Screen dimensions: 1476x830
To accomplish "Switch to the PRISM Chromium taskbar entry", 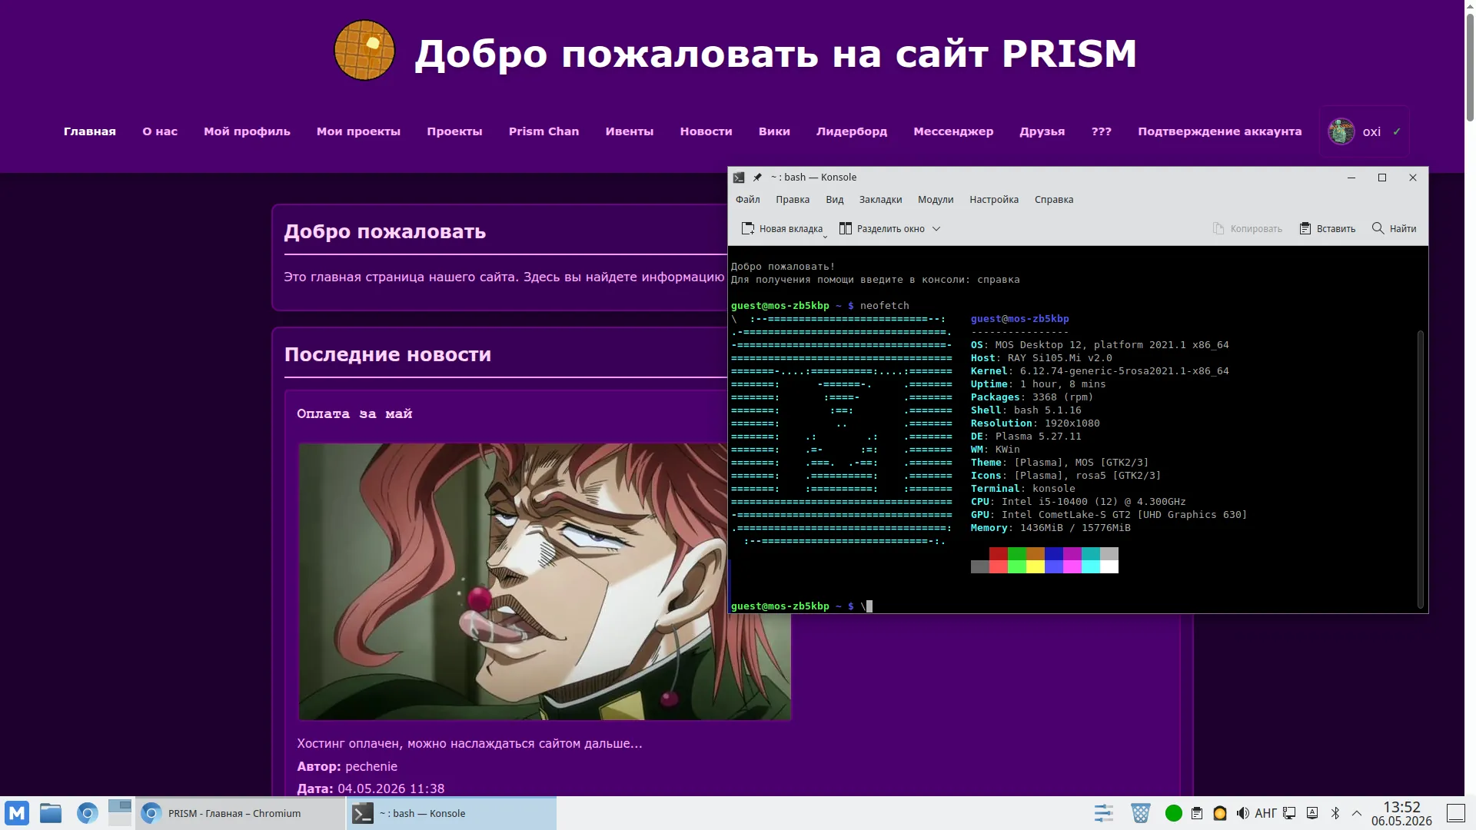I will [x=241, y=813].
